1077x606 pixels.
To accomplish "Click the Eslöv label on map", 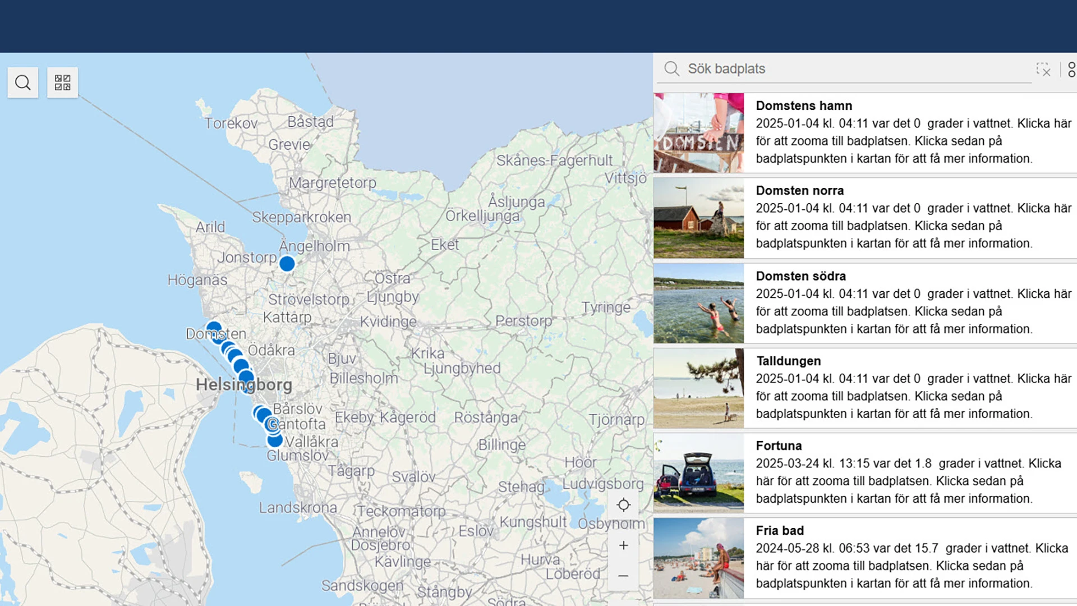I will pyautogui.click(x=476, y=531).
